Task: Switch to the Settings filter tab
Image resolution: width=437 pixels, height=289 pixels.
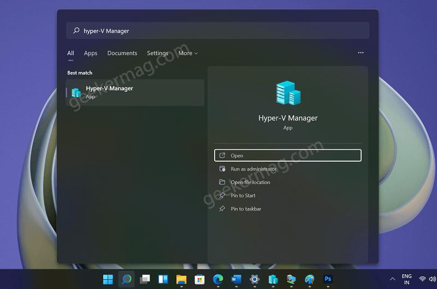Action: point(157,53)
